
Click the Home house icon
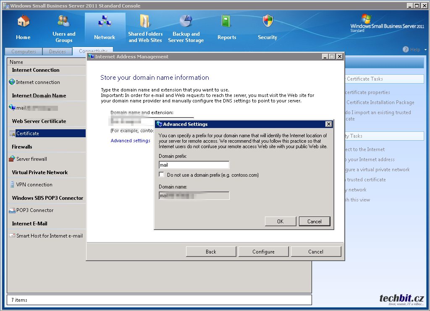(x=23, y=21)
